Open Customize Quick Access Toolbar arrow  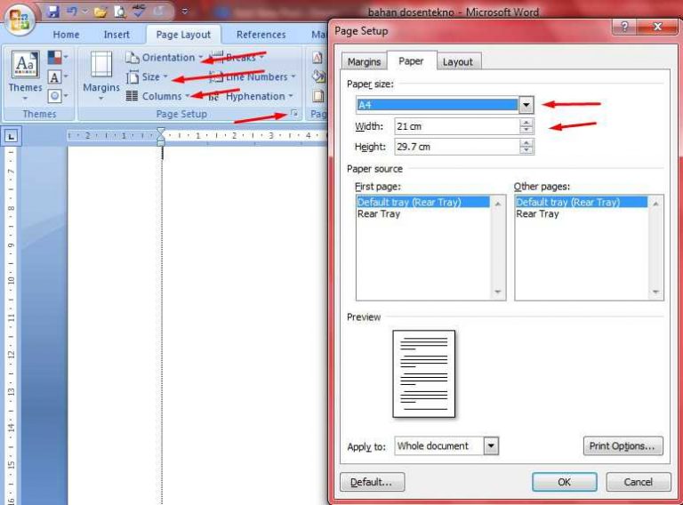point(185,12)
